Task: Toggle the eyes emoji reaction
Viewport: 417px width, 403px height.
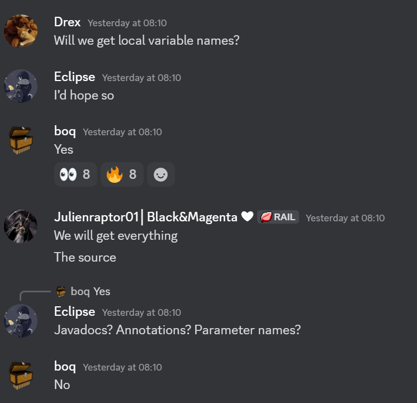Action: pyautogui.click(x=75, y=174)
